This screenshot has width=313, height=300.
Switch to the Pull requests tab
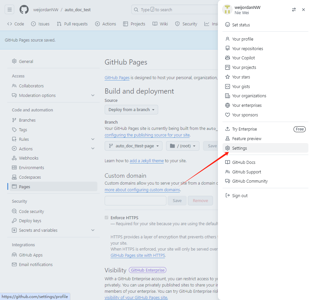pyautogui.click(x=72, y=24)
